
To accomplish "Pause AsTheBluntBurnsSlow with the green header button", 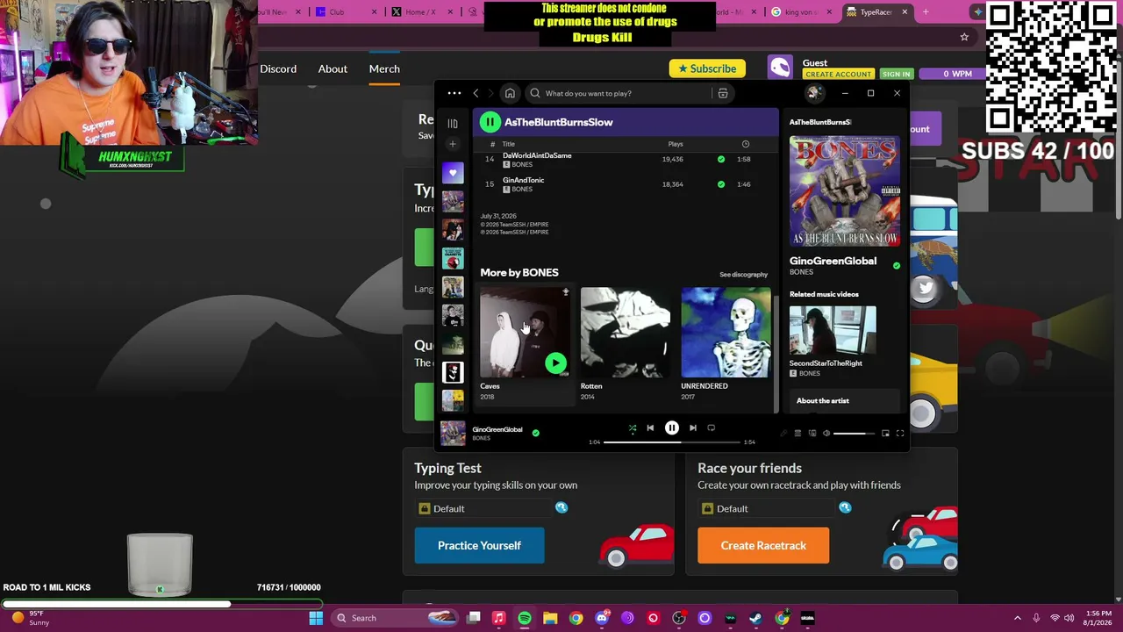I will (490, 122).
